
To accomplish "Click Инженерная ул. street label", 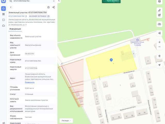I will tap(129, 72).
